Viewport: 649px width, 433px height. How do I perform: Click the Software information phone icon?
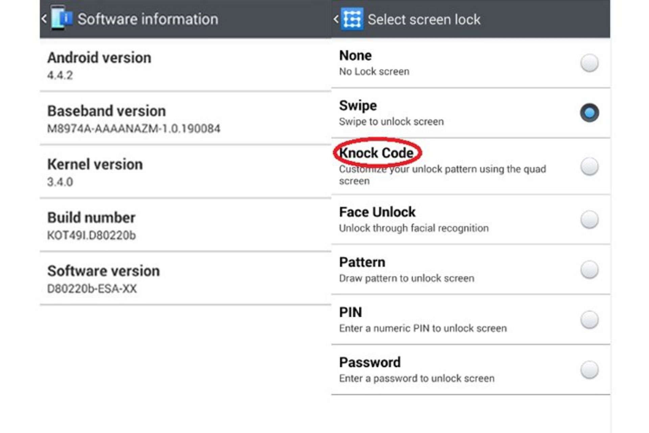[x=62, y=18]
